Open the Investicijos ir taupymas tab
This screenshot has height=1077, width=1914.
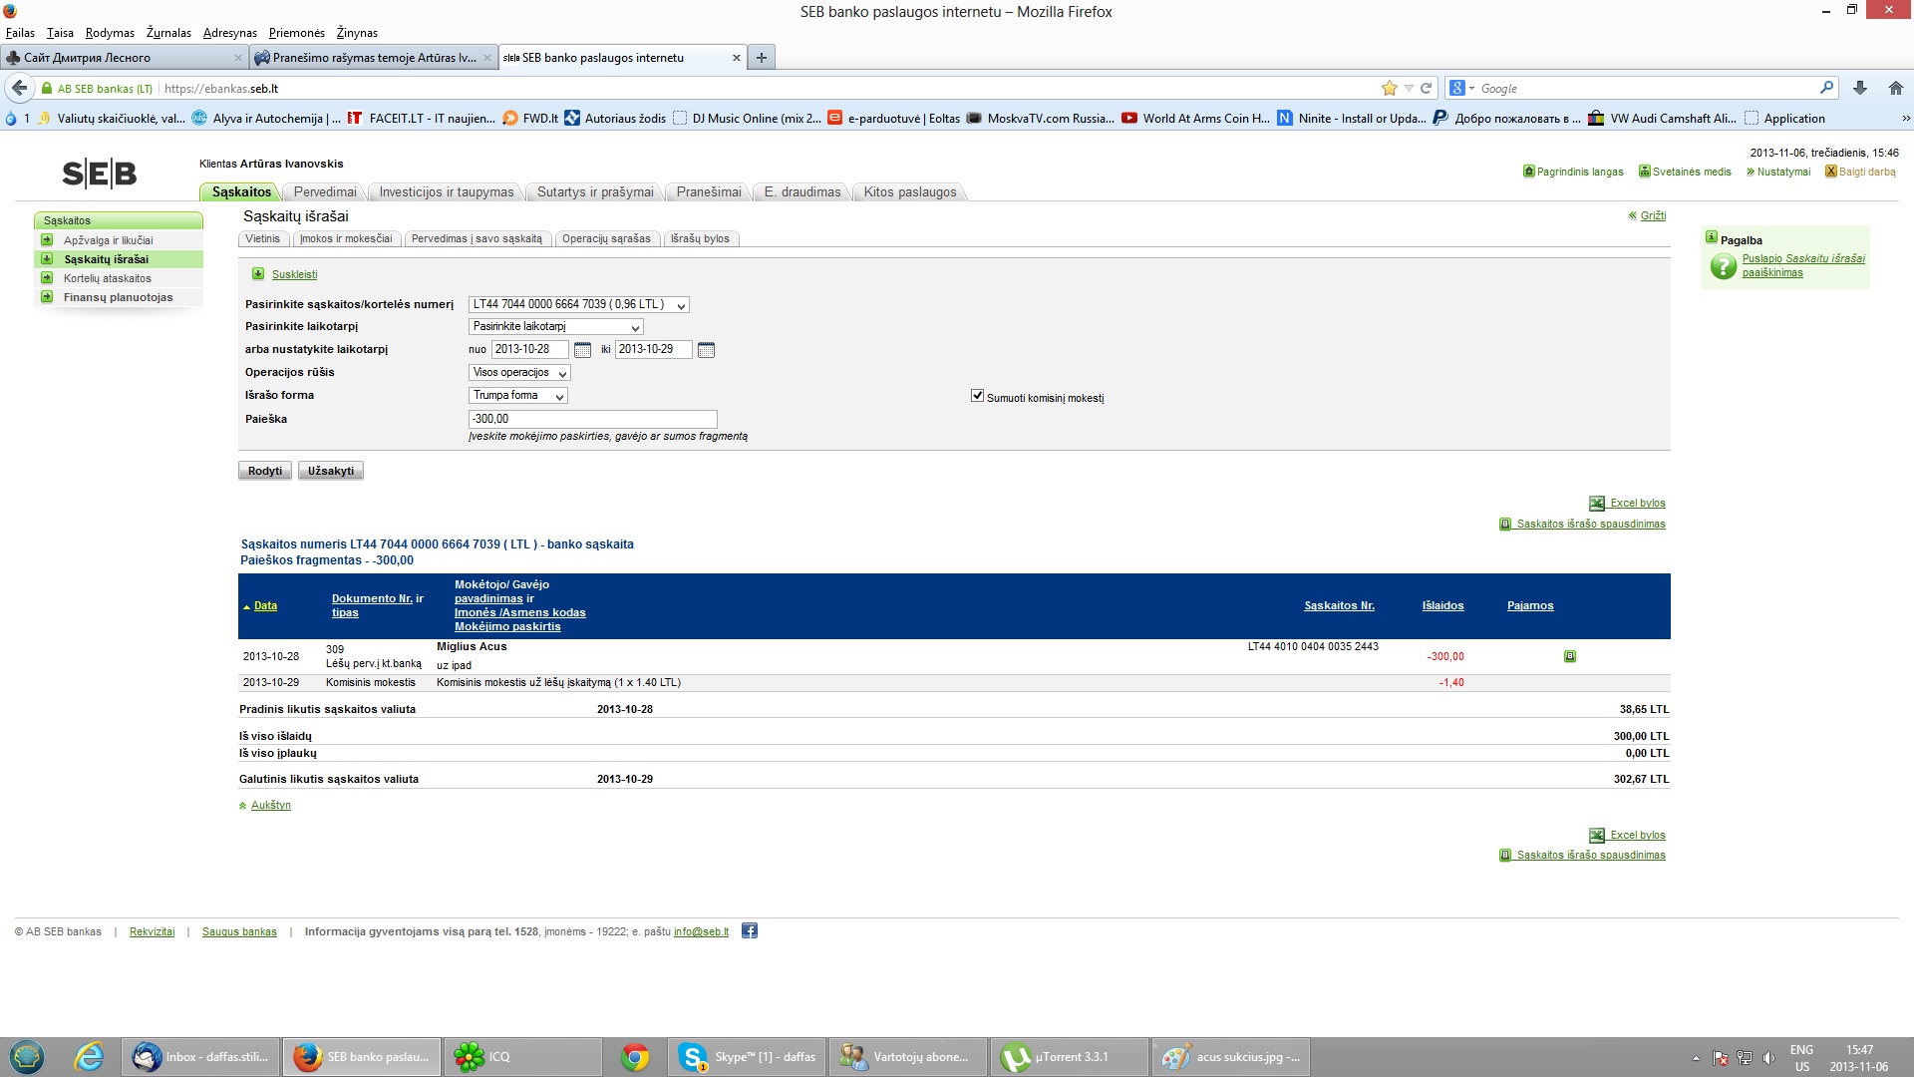(x=447, y=192)
